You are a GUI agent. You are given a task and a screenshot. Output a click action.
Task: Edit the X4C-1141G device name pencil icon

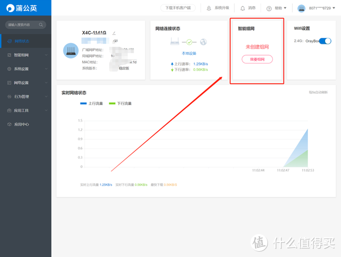click(x=114, y=33)
